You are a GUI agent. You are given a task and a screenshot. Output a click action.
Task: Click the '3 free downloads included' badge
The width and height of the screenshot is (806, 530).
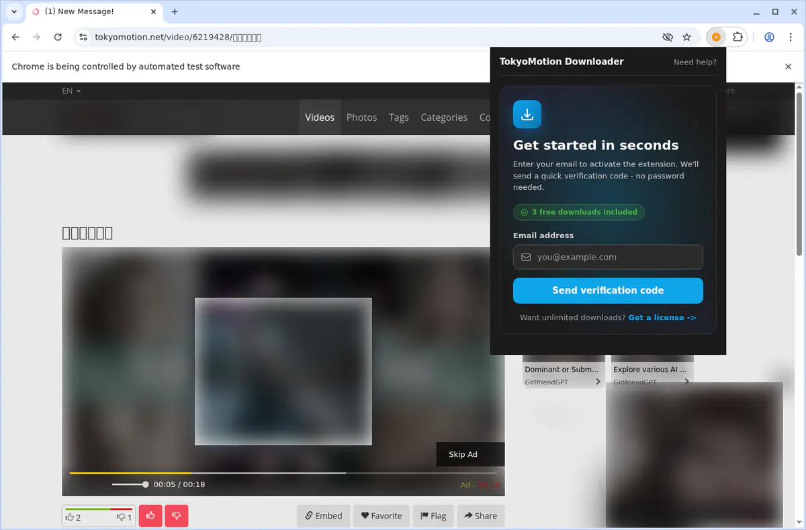coord(579,212)
